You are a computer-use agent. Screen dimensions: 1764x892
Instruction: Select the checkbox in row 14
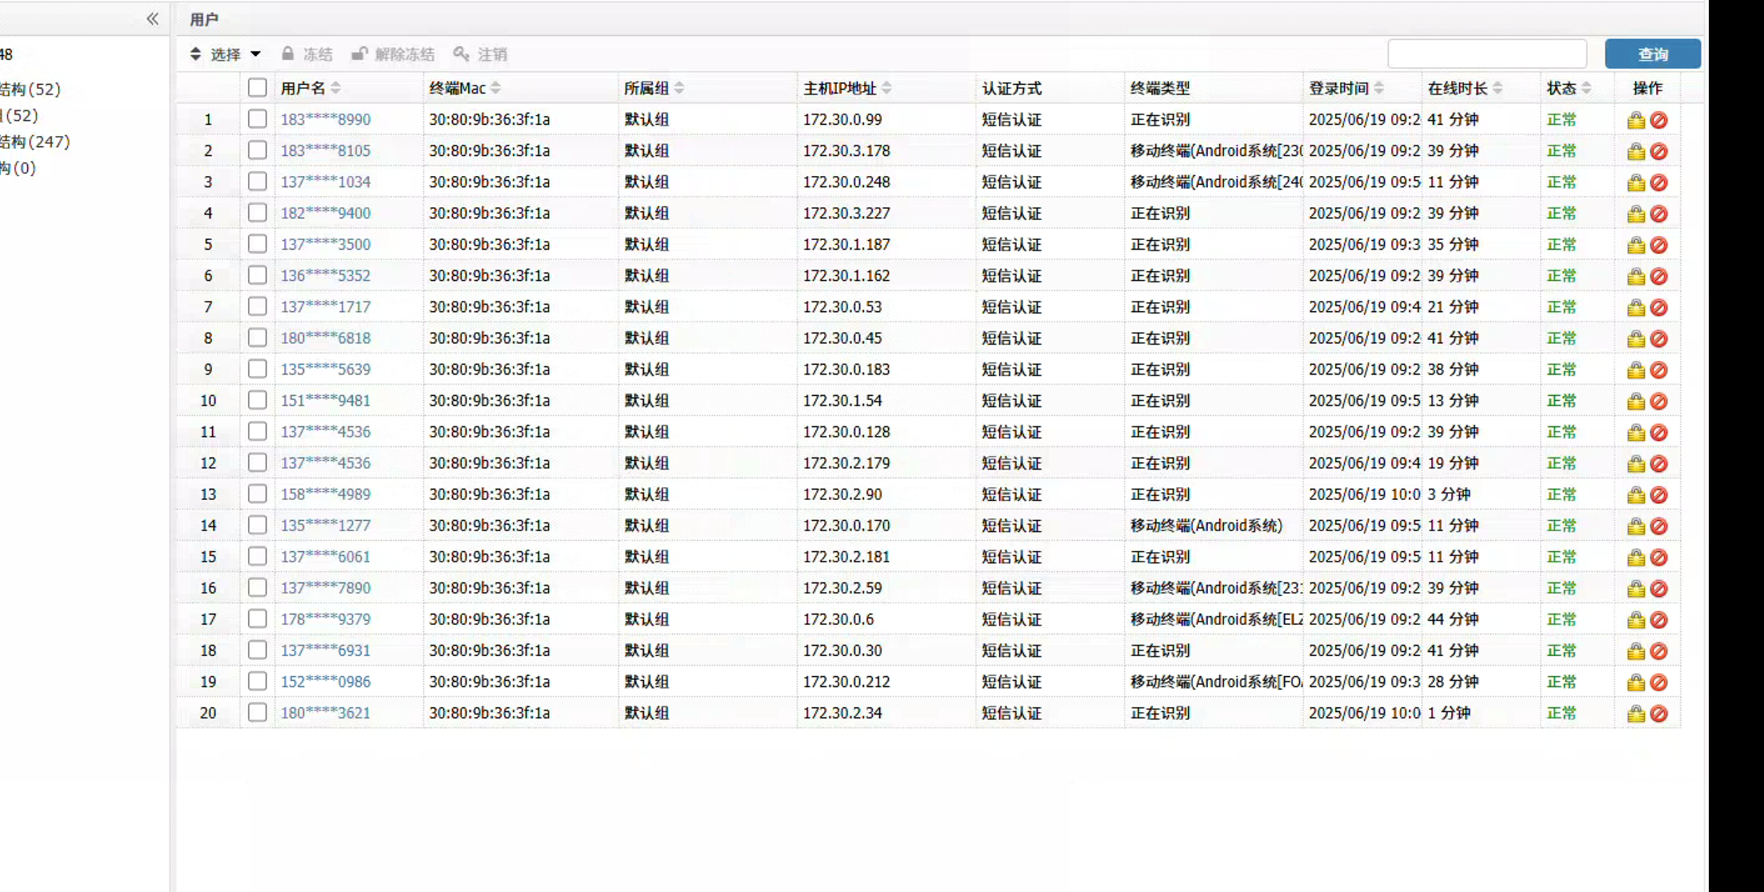tap(257, 526)
